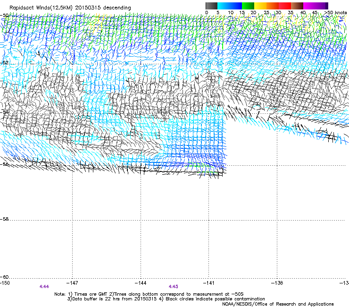Click the green 15-20 knots legend segment
This screenshot has height=307, width=349.
pos(248,6)
